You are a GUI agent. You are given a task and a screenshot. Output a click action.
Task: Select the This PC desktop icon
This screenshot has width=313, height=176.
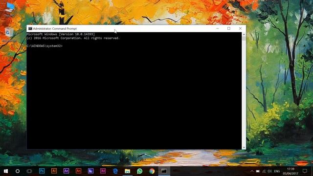[9, 9]
